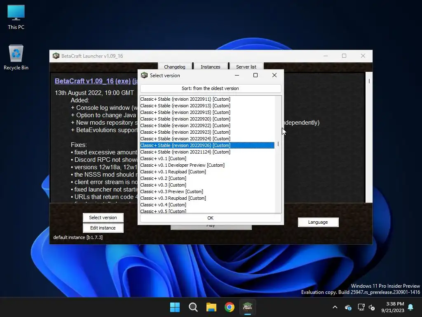Select Classic+ v0.2 [Custom] entry

[x=207, y=178]
